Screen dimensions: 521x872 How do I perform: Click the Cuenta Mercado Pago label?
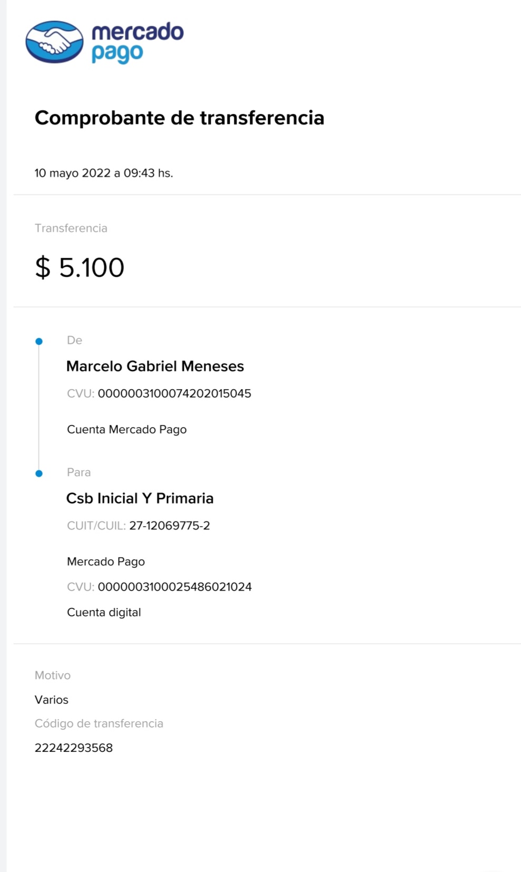[x=126, y=430]
